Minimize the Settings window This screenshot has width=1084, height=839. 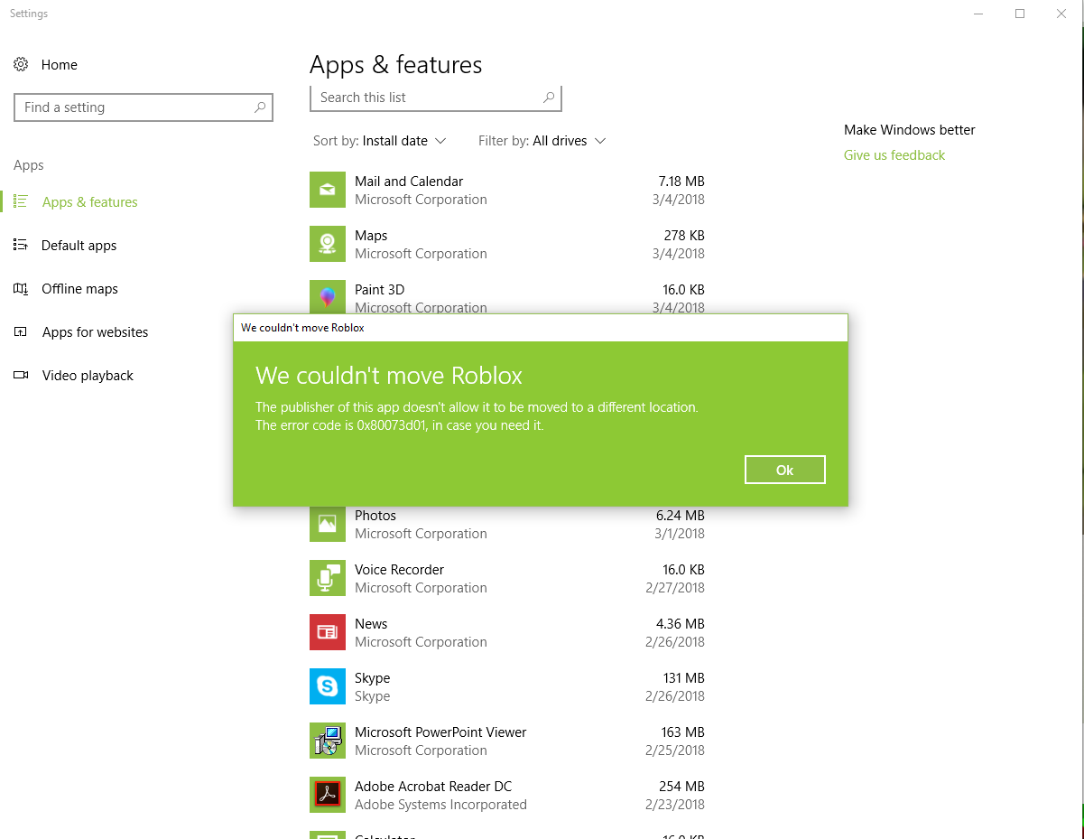pos(979,14)
